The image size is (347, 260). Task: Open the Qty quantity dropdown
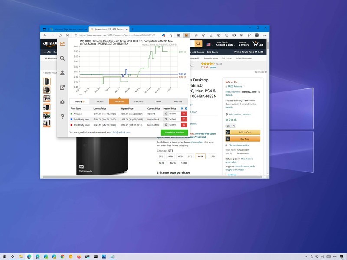tap(231, 126)
